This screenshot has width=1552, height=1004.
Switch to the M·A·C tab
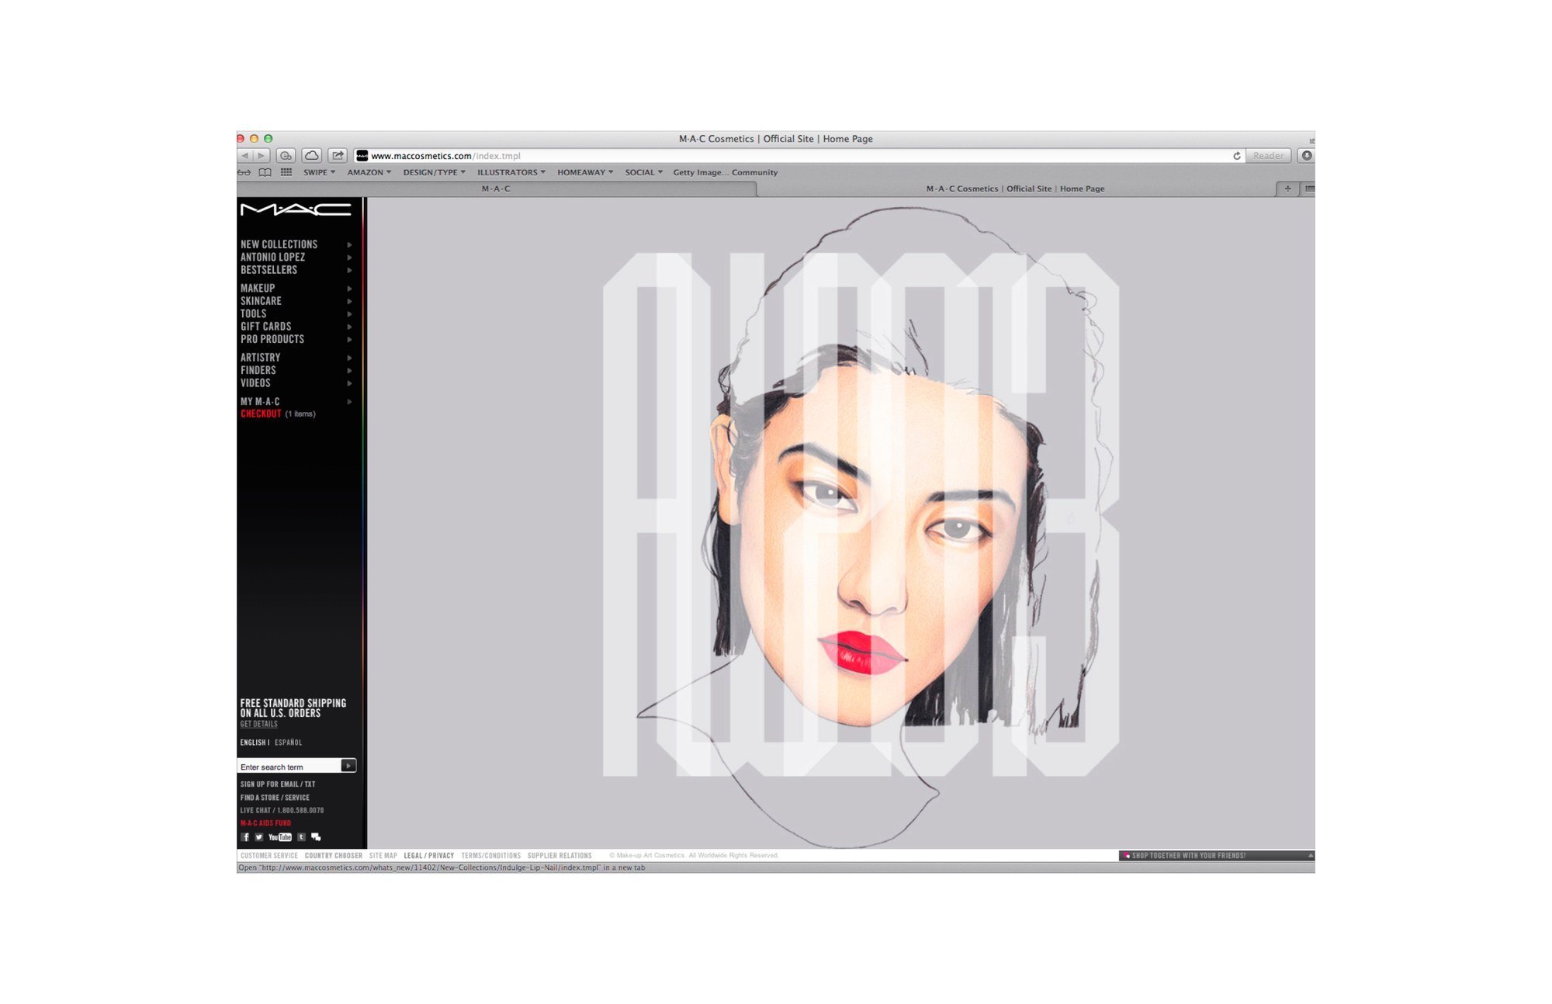point(496,189)
